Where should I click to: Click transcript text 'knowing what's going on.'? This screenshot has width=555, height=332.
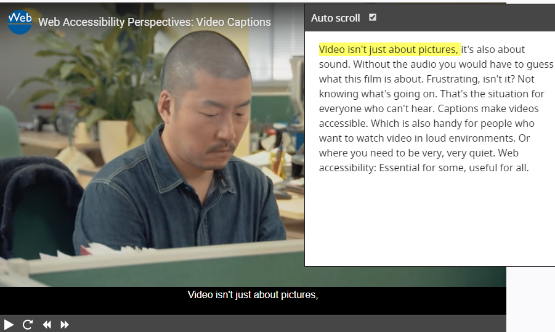point(378,94)
